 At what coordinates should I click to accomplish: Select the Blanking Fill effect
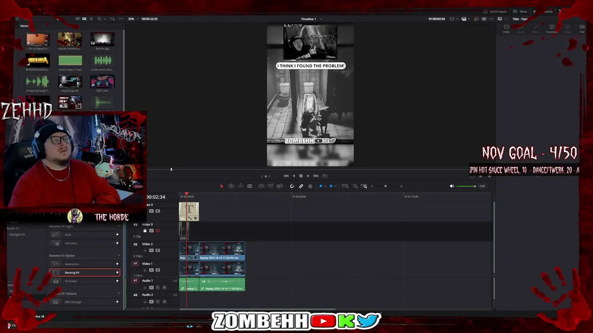(84, 272)
